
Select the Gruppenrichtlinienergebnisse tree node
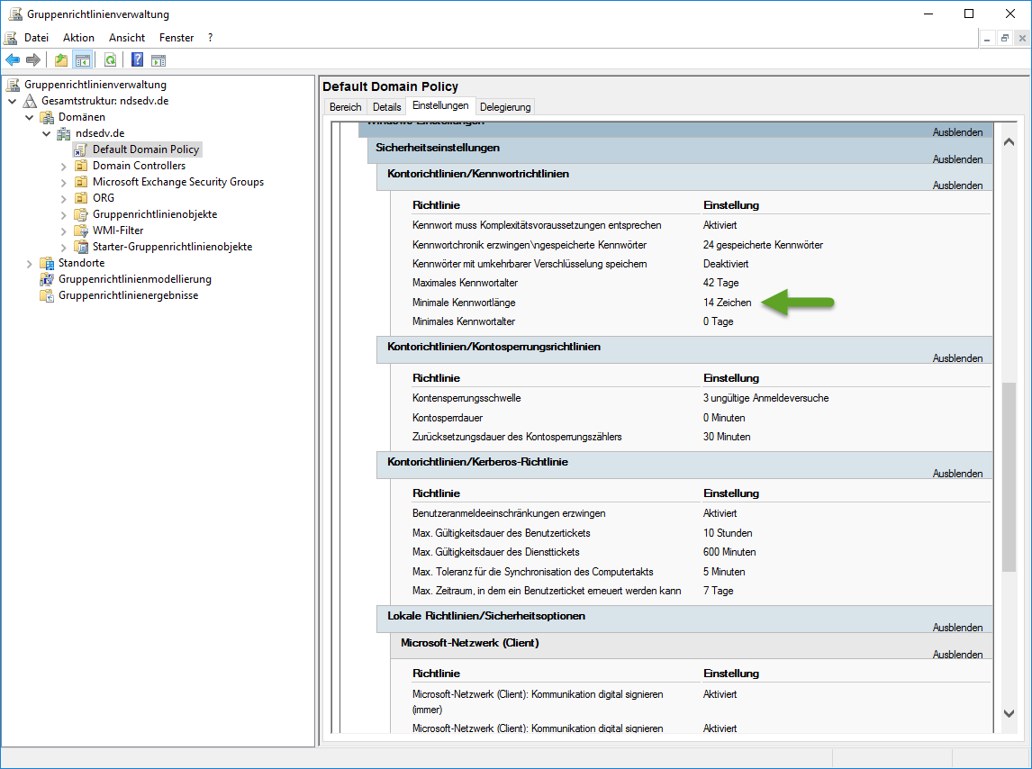(128, 295)
